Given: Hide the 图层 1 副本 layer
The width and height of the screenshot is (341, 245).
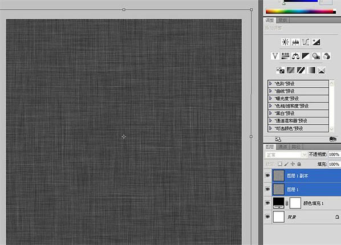Looking at the screenshot, I should (267, 175).
